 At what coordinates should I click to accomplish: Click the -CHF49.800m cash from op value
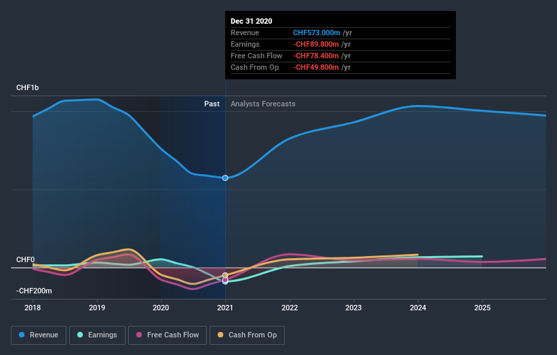tap(315, 67)
